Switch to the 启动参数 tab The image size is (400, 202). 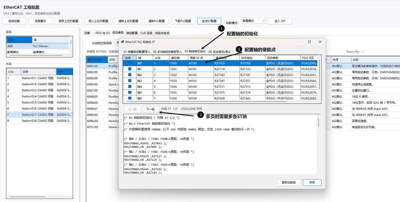pos(118,33)
